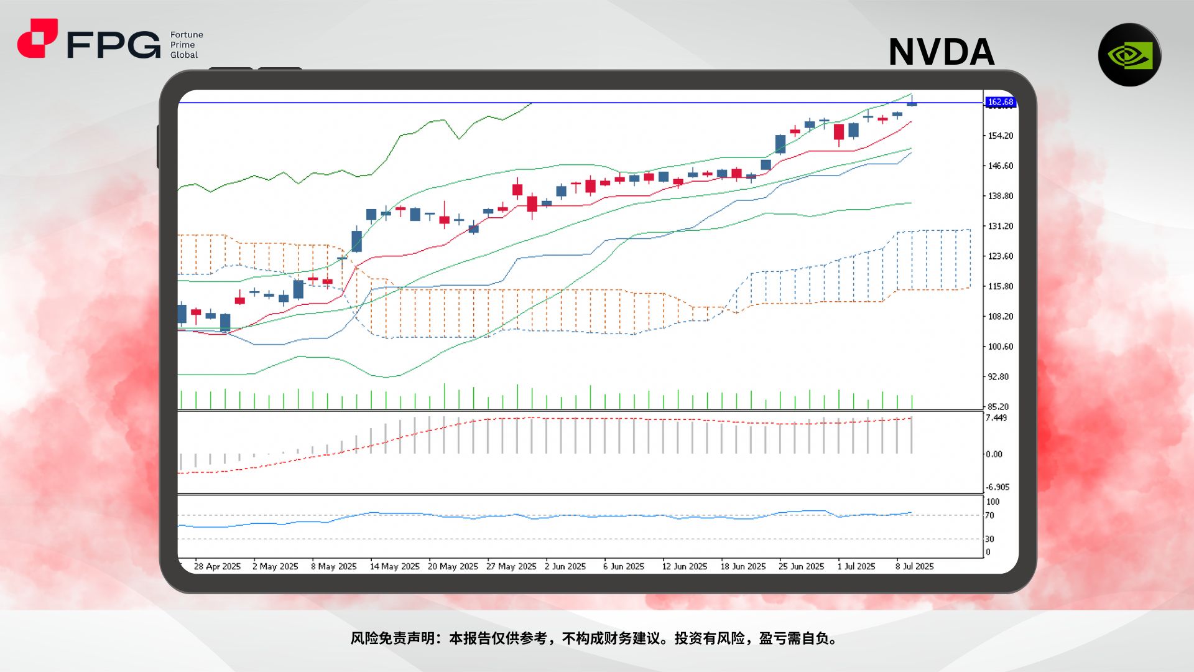Click the 20 May 2025 date label
The image size is (1194, 672).
click(x=453, y=567)
